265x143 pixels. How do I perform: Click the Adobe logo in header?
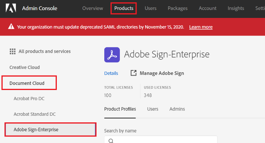pyautogui.click(x=11, y=8)
